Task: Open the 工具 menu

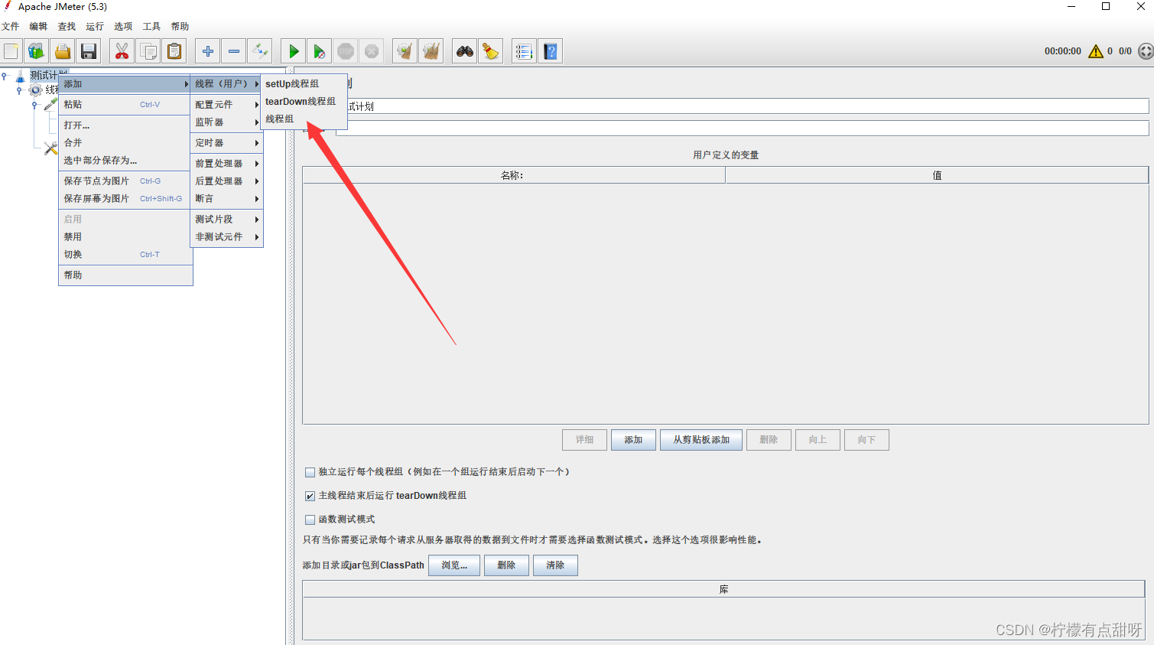Action: pos(151,27)
